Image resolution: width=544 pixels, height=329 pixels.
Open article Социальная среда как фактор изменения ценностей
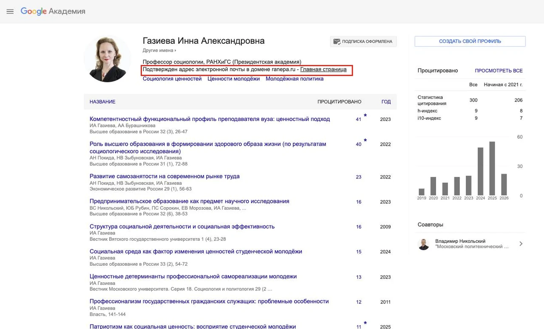point(196,251)
